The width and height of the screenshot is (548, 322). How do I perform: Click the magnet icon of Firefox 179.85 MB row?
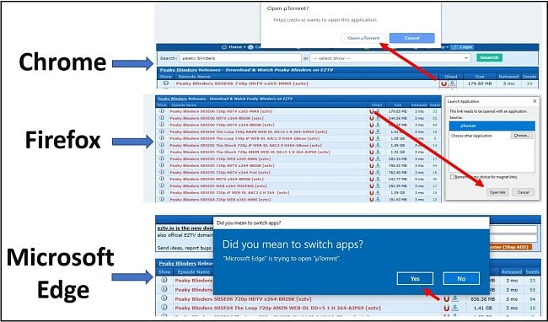coord(372,111)
